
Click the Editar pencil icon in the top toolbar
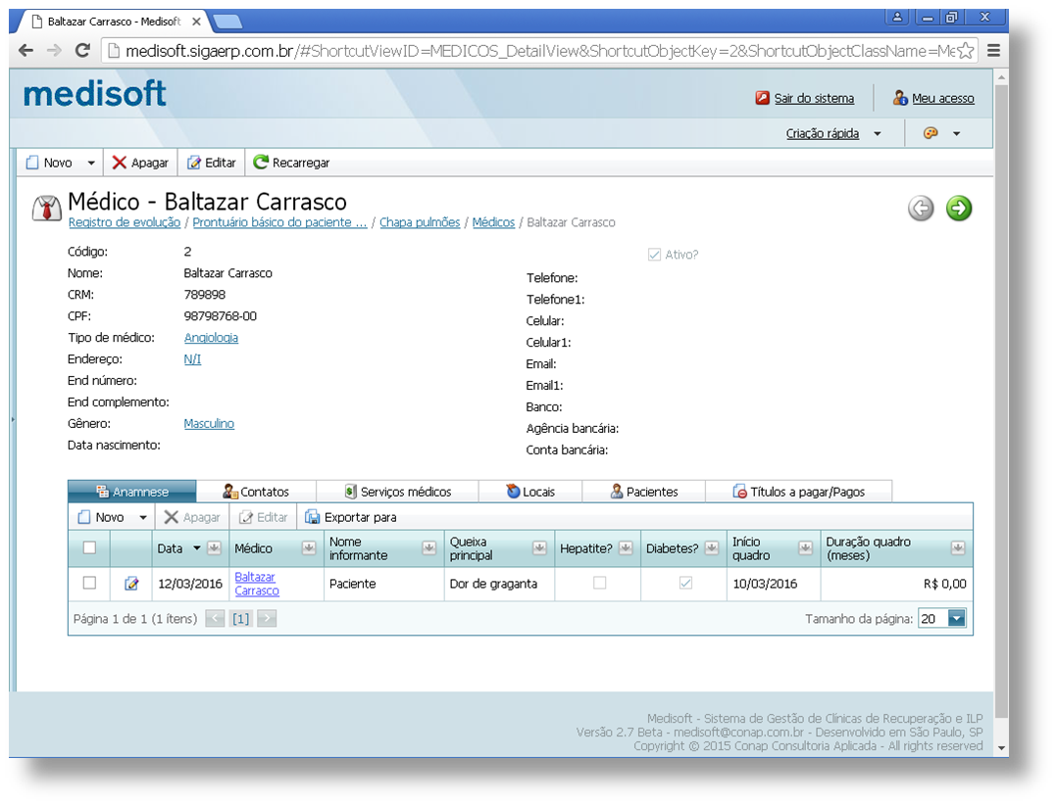pyautogui.click(x=193, y=163)
